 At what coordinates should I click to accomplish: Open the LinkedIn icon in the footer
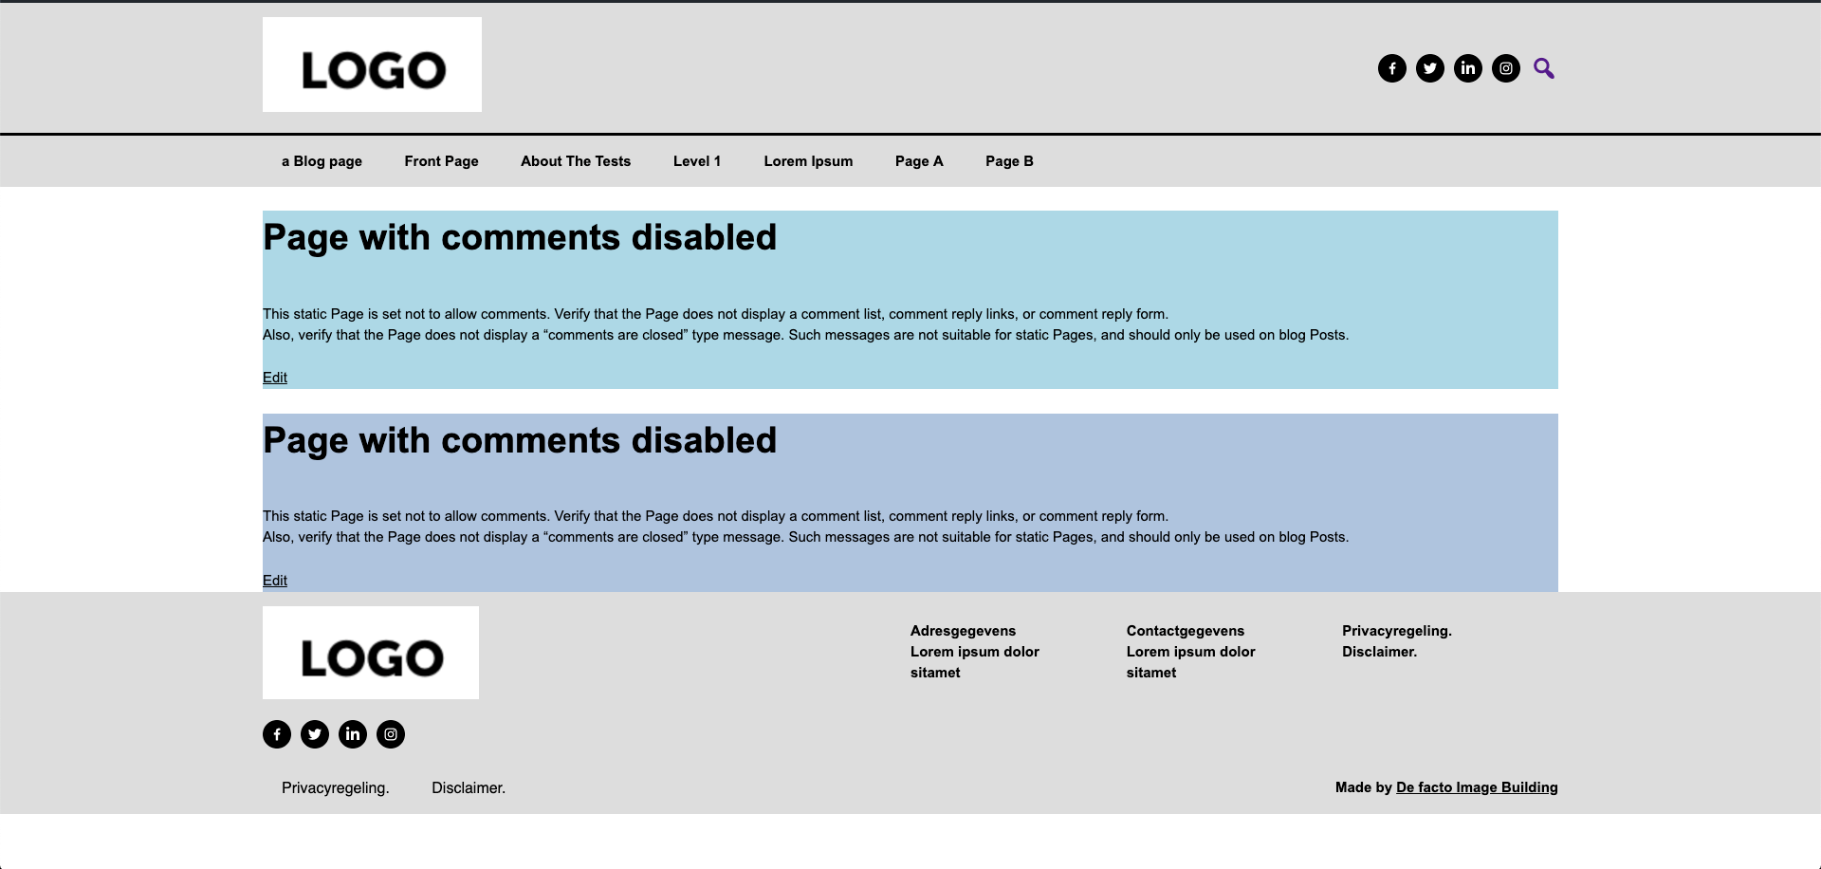click(353, 734)
